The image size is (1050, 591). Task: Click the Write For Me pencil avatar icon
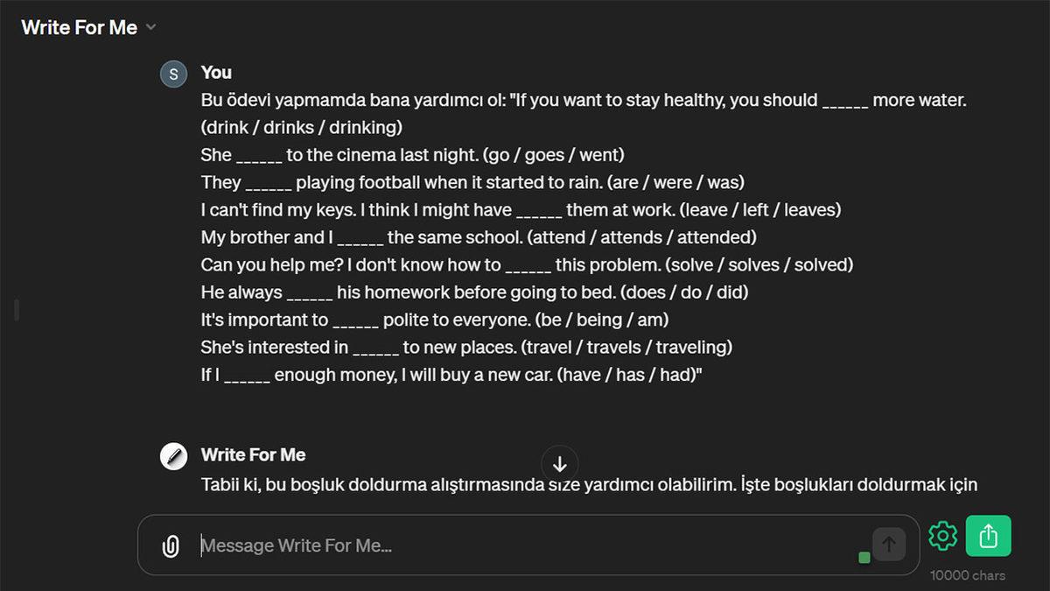point(173,455)
